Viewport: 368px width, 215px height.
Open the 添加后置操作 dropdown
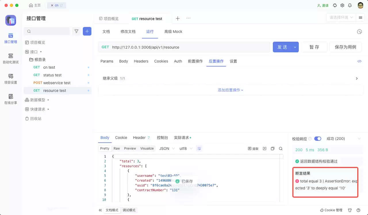pyautogui.click(x=231, y=90)
